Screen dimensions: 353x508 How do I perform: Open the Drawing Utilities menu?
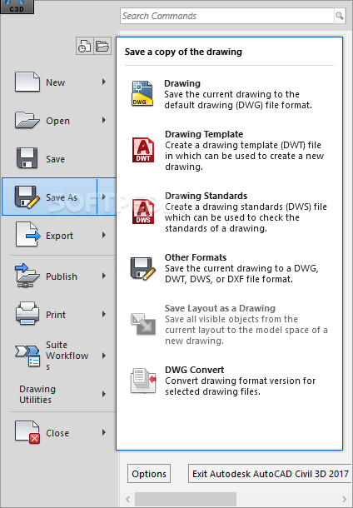[58, 394]
